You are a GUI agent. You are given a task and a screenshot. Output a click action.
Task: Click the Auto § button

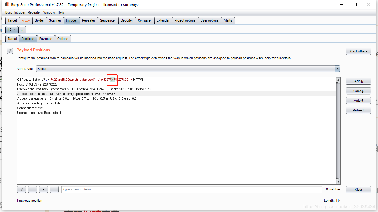[x=359, y=101]
